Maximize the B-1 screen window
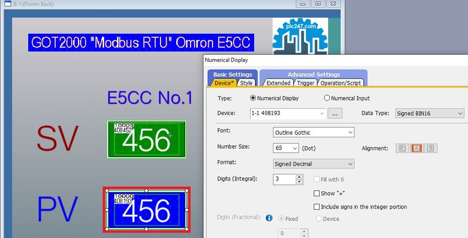468x238 pixels. [318, 4]
